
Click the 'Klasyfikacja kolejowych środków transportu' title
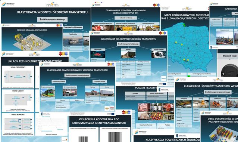pos(128,39)
